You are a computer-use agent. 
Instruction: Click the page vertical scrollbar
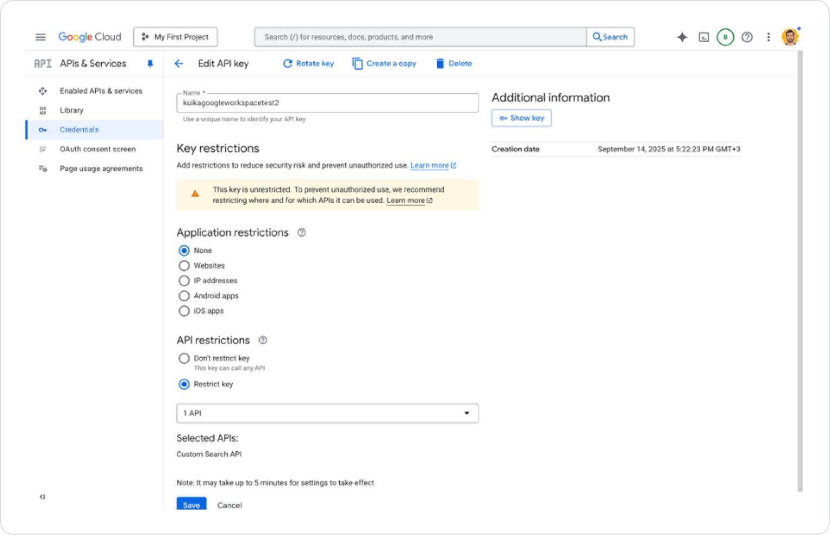[800, 271]
